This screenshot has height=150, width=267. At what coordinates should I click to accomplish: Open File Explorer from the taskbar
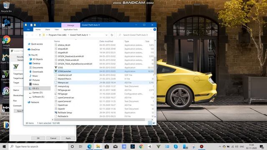(x=98, y=146)
